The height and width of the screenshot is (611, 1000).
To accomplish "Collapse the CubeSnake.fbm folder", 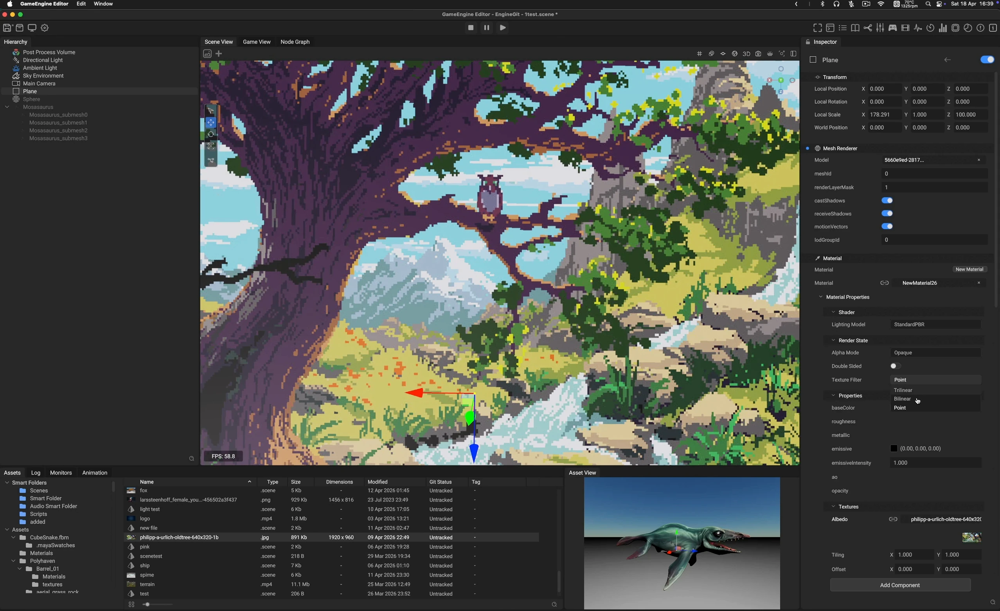I will (x=13, y=537).
